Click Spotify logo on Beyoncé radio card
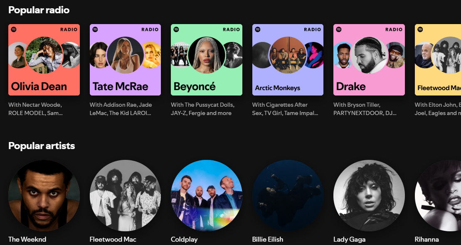This screenshot has width=461, height=245. tap(176, 29)
